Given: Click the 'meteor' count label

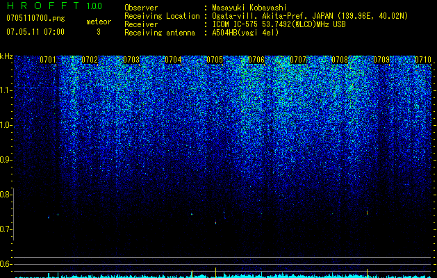Looking at the screenshot, I should point(99,22).
